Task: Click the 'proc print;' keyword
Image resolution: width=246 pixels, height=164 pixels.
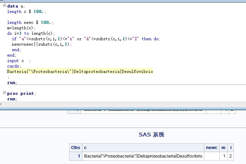Action: [x=21, y=93]
